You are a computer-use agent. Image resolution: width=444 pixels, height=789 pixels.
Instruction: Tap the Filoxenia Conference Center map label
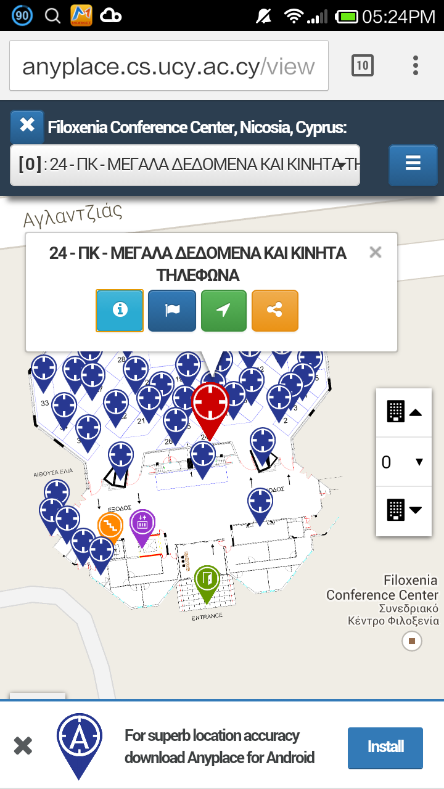coord(382,600)
